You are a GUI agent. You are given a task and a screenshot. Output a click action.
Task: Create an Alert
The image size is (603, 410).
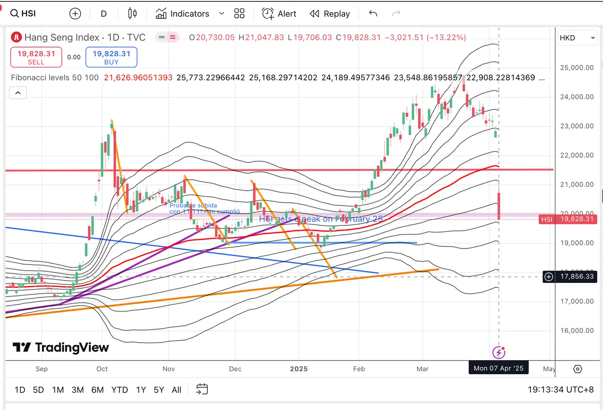coord(279,14)
